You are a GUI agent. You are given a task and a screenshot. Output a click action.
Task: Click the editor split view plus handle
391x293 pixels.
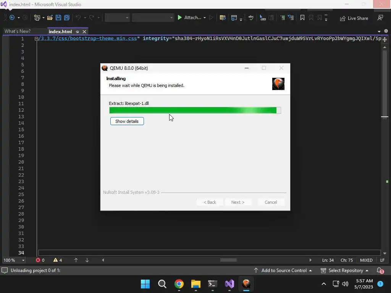(385, 39)
